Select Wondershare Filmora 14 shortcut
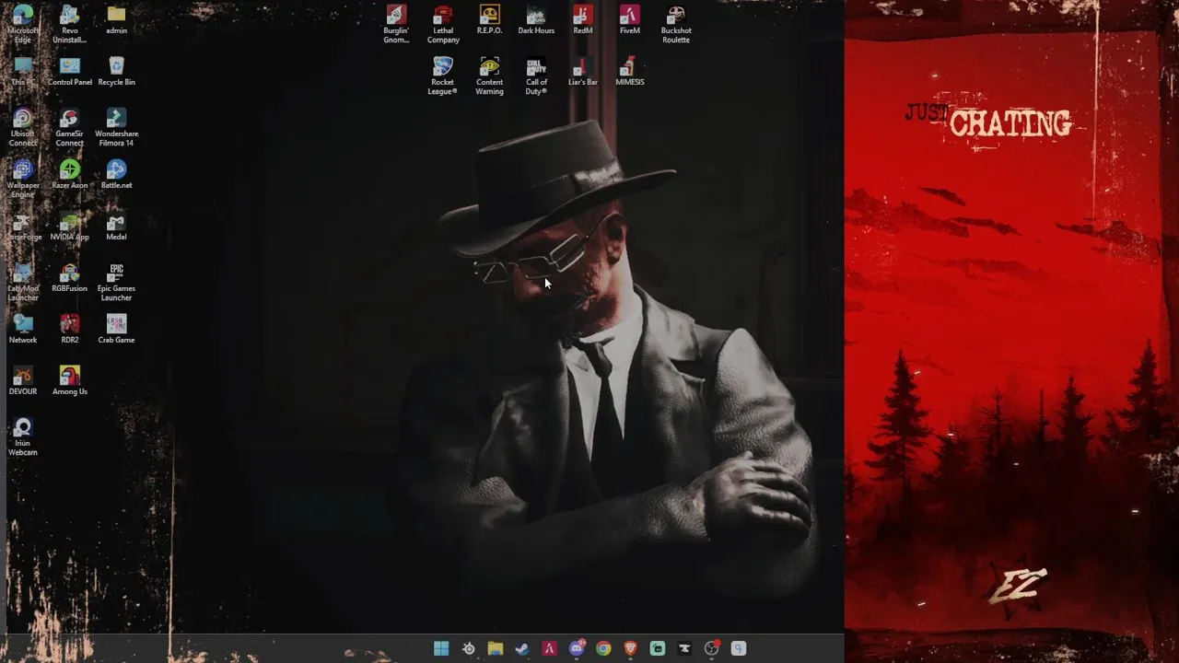 point(116,127)
